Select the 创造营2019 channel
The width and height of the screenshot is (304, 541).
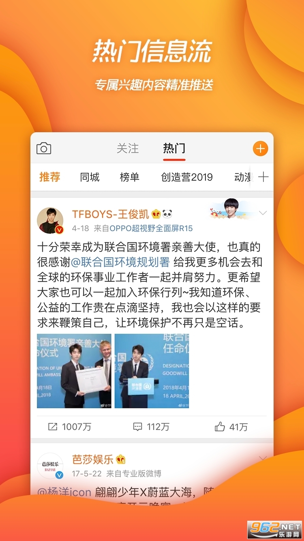187,177
